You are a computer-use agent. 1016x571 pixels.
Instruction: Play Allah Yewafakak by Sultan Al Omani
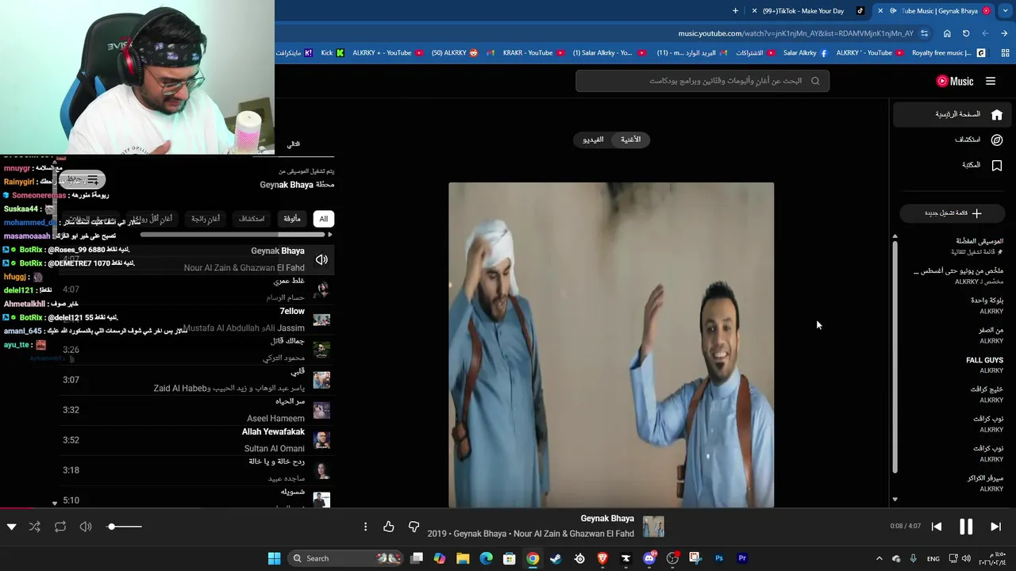321,440
